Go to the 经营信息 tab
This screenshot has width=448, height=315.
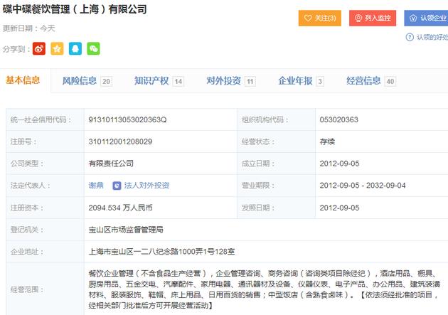[371, 81]
